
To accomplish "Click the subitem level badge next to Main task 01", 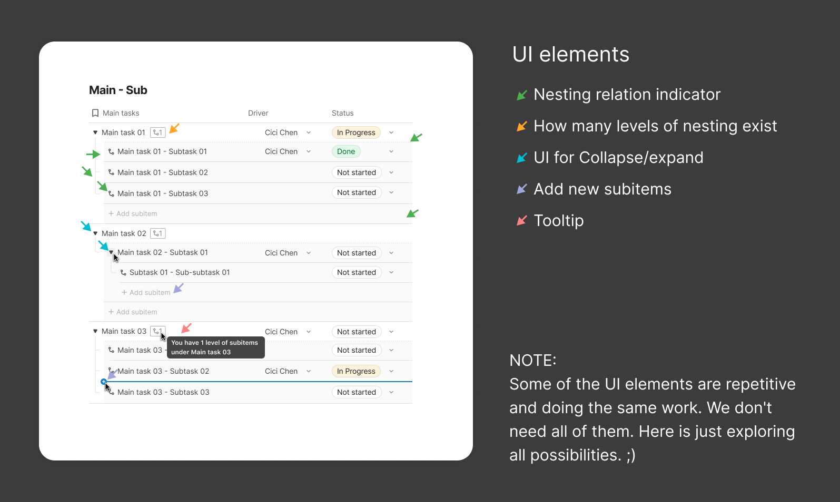I will tap(157, 132).
